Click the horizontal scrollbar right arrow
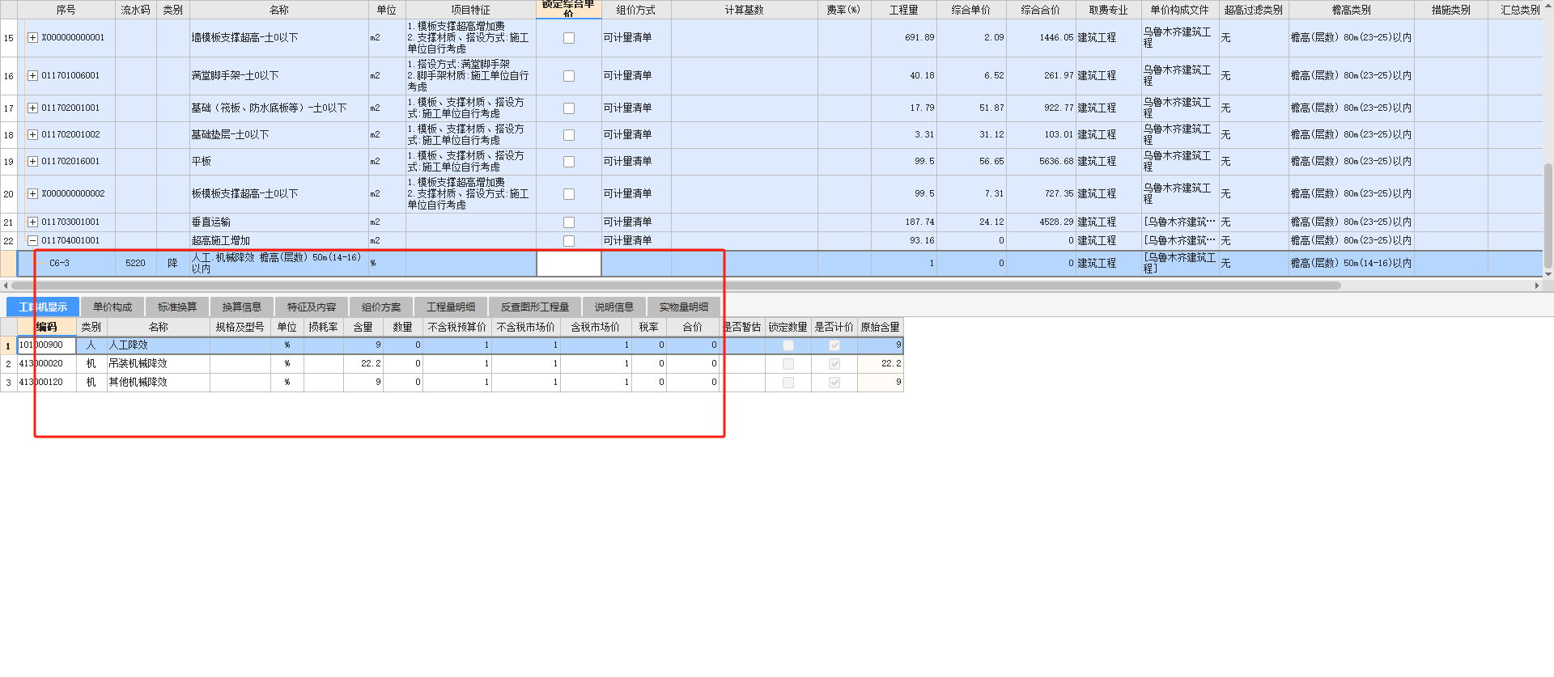This screenshot has height=677, width=1554. coord(1537,286)
